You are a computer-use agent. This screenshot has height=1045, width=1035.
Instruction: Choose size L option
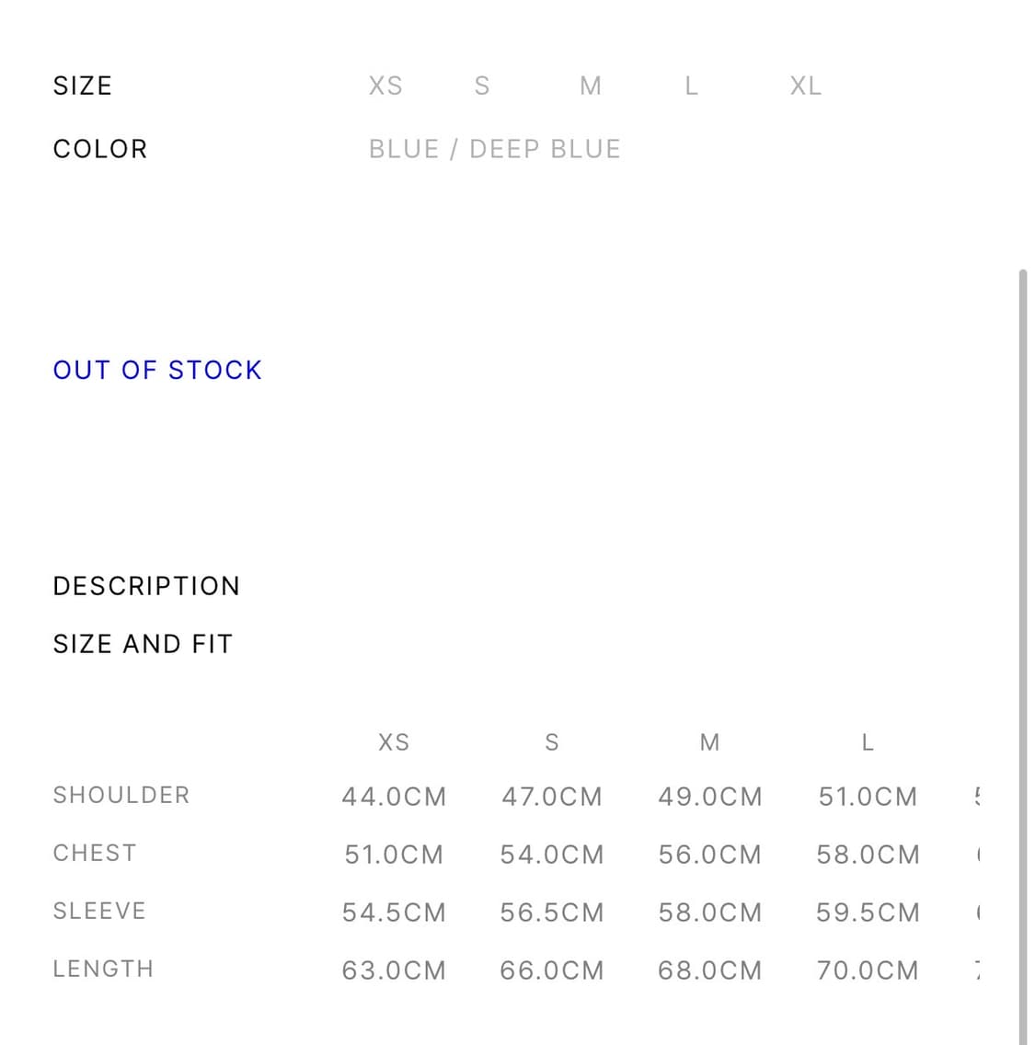click(692, 86)
